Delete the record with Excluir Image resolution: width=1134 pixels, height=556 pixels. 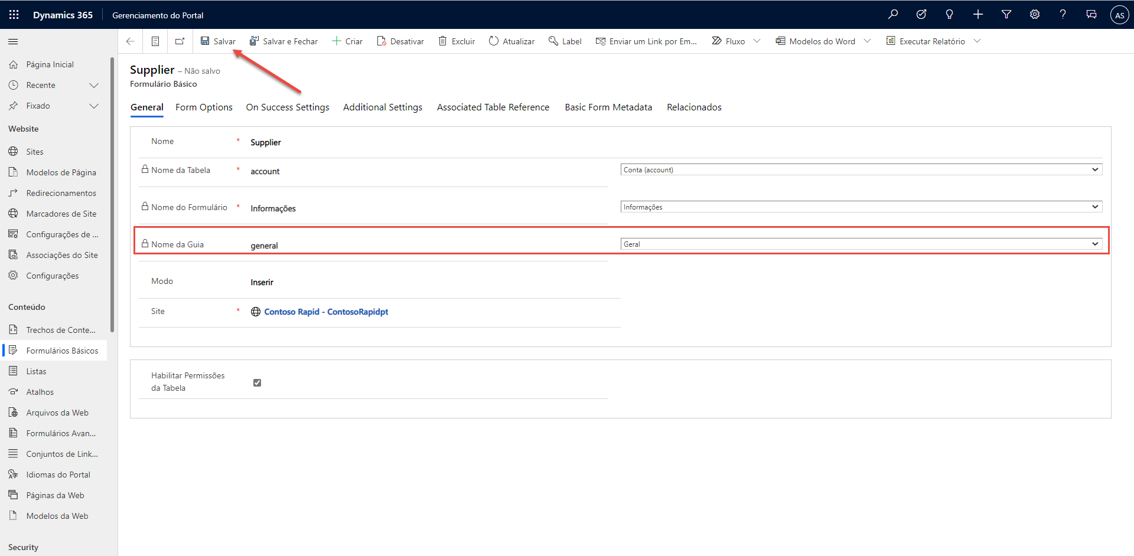[457, 41]
